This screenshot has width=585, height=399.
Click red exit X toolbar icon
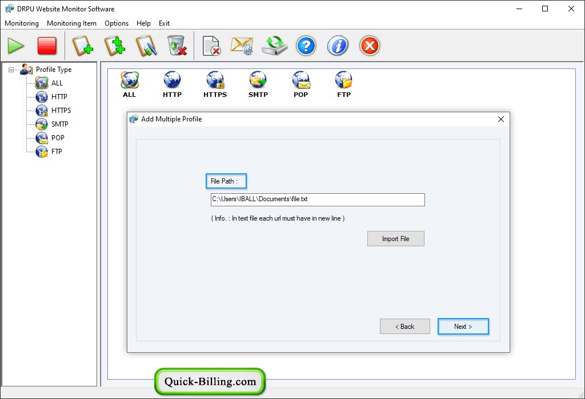(x=370, y=46)
